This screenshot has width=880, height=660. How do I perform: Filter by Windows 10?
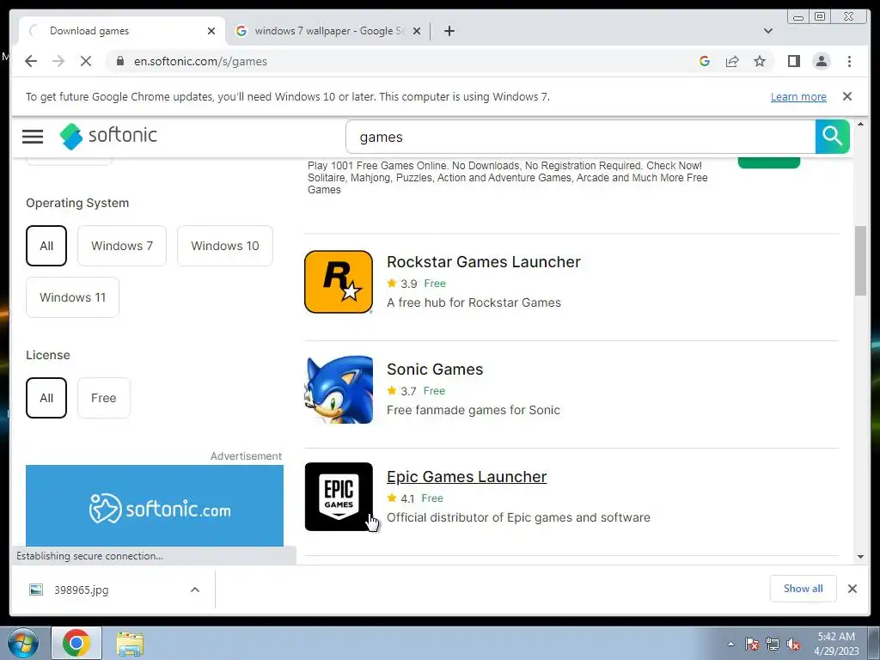pos(224,246)
